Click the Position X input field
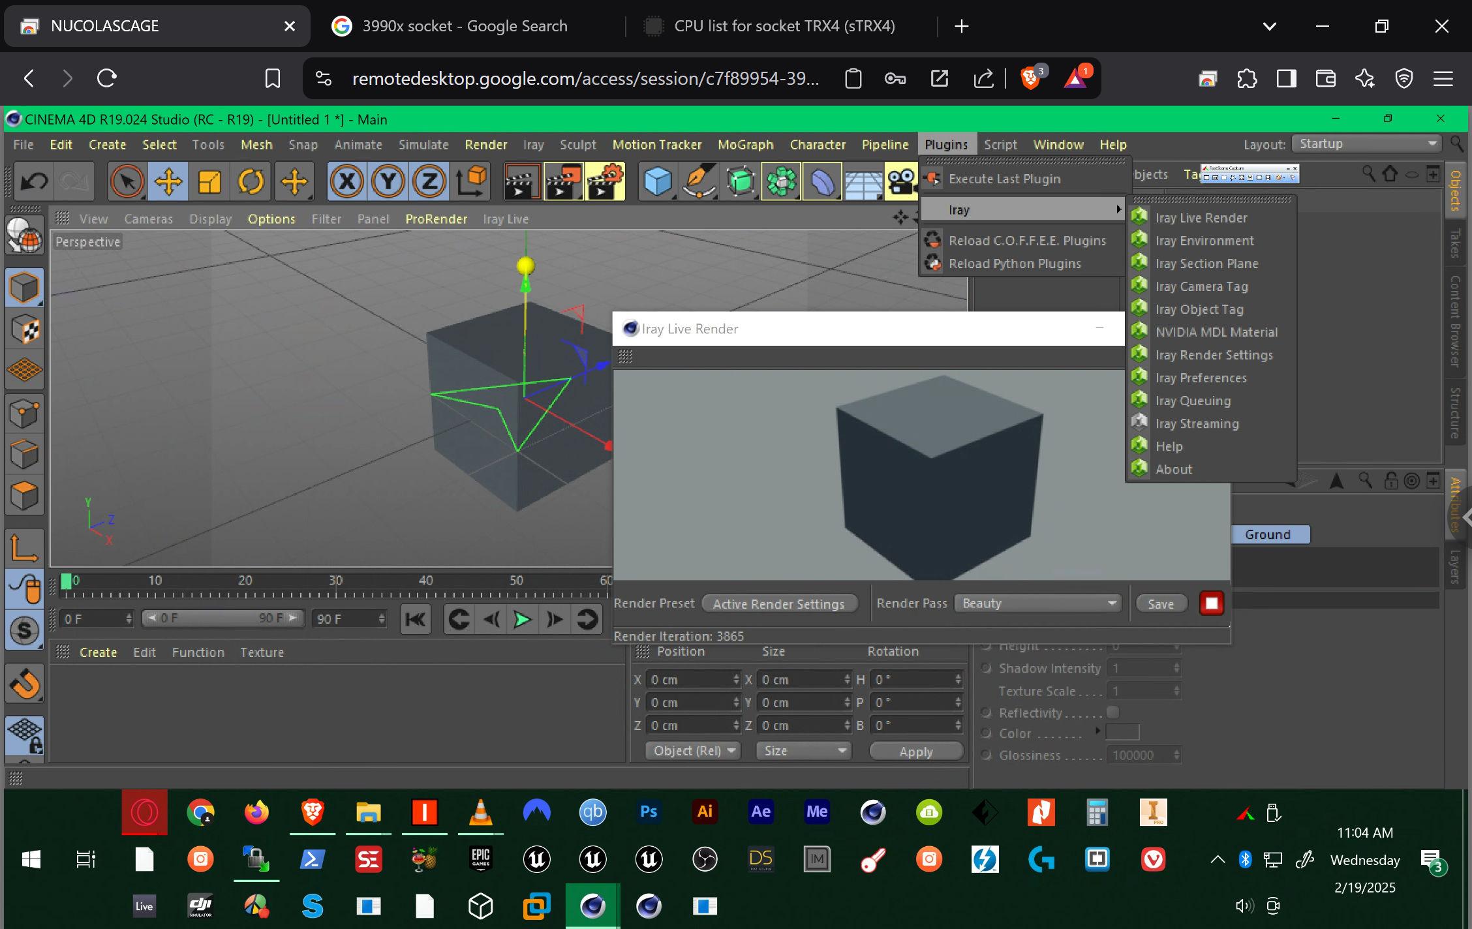Viewport: 1472px width, 929px height. point(693,680)
